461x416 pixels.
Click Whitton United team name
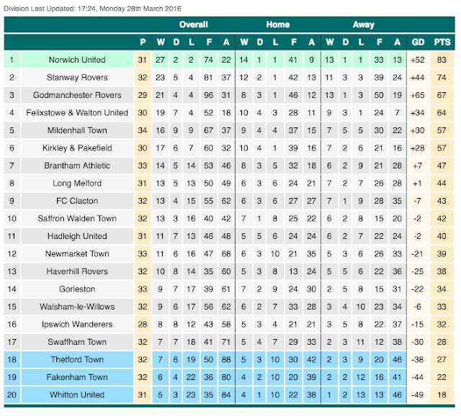[77, 395]
